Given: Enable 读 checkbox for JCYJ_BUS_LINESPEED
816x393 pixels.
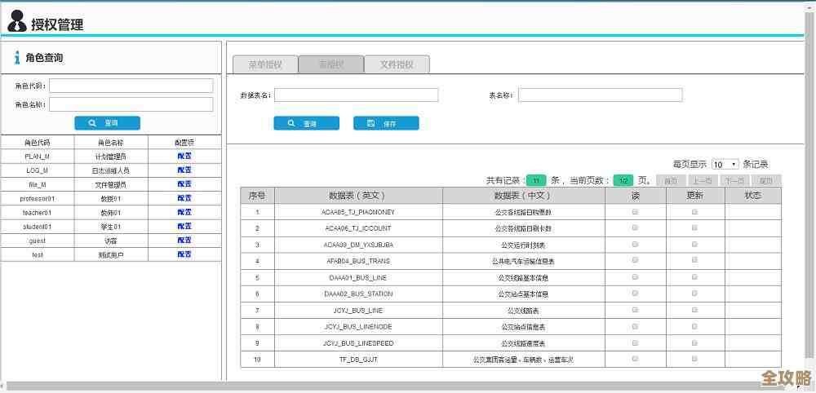Looking at the screenshot, I should click(635, 342).
